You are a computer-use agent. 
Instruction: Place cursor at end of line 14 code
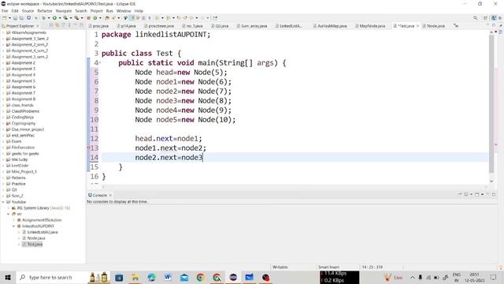203,158
